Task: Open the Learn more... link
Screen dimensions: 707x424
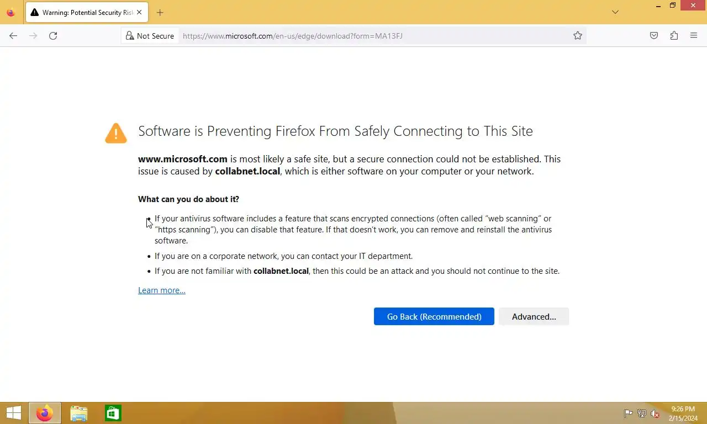Action: tap(162, 290)
